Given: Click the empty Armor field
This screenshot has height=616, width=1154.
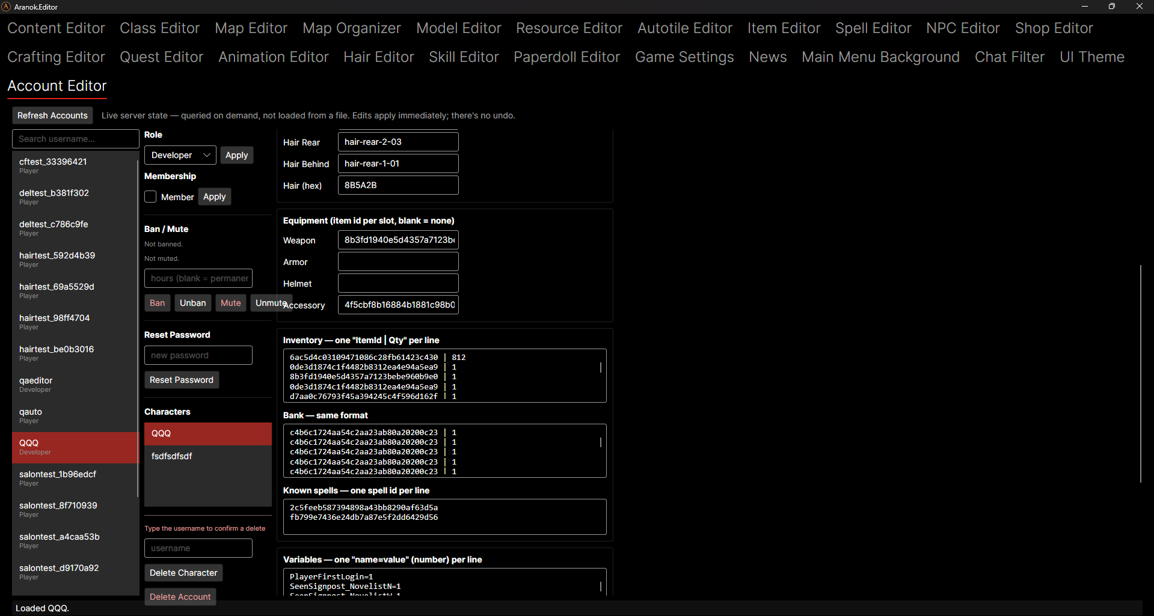Looking at the screenshot, I should pos(398,261).
